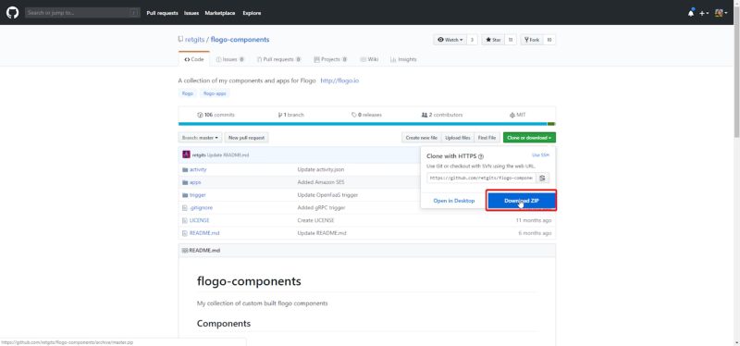Open the Update README.md latest commit message
The width and height of the screenshot is (740, 346).
(x=228, y=154)
